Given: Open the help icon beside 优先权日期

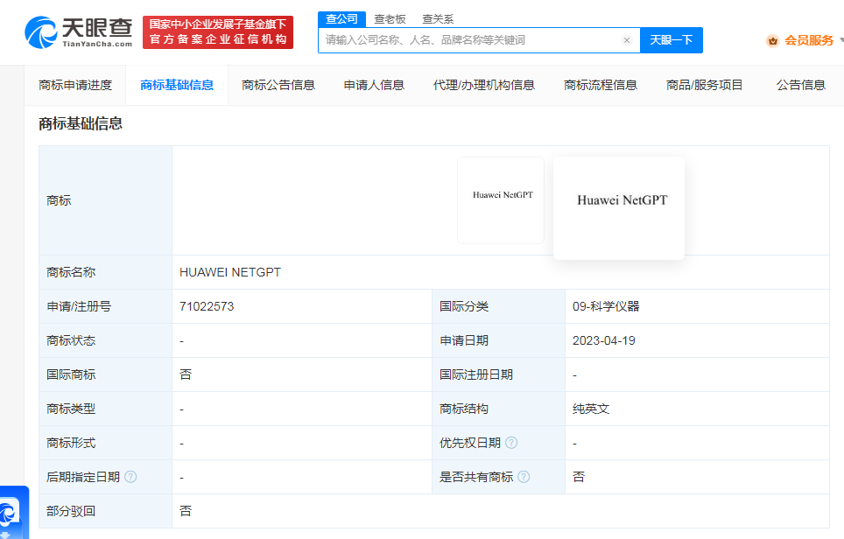Looking at the screenshot, I should tap(511, 442).
